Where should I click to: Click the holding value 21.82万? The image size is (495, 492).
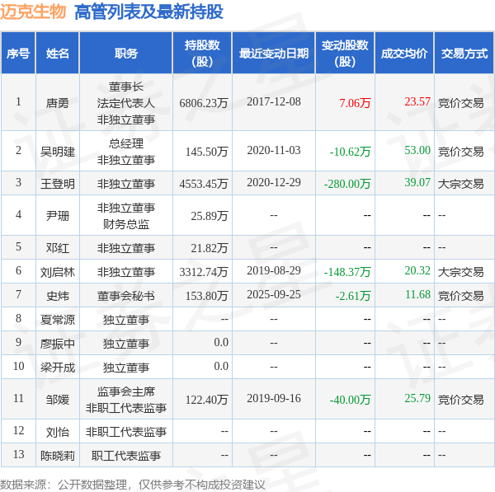(x=210, y=248)
